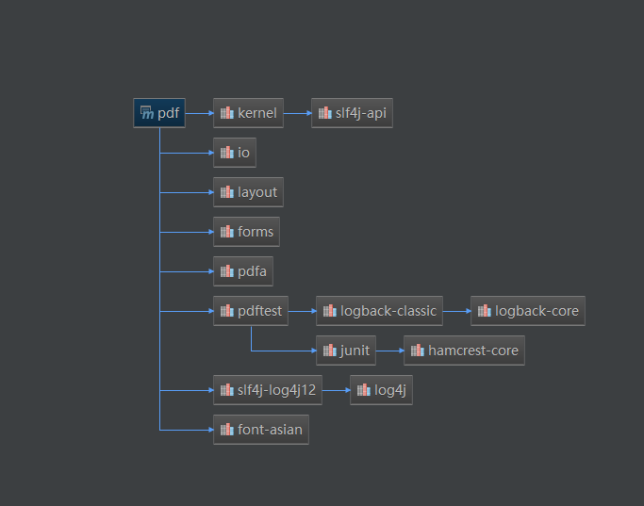Click the Maven icon on pdf node

tap(147, 112)
